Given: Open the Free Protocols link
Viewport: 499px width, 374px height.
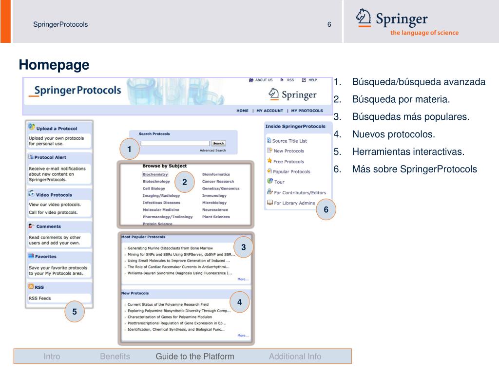Looking at the screenshot, I should coord(288,162).
